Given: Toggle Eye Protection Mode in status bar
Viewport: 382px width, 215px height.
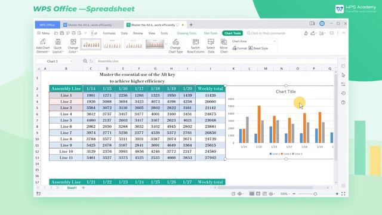Looking at the screenshot, I should (x=271, y=193).
